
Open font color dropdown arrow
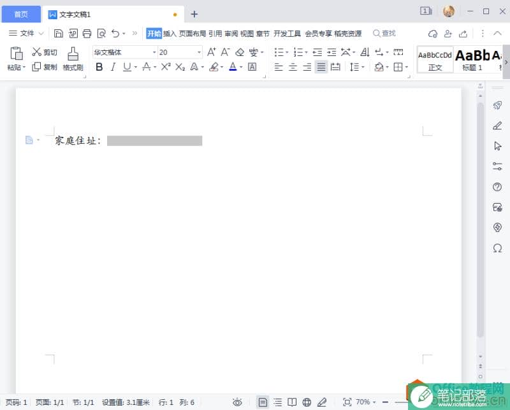click(x=241, y=67)
